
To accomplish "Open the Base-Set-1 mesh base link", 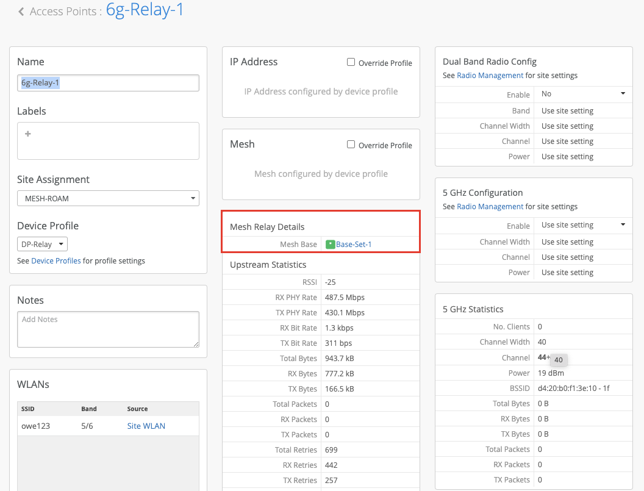I will click(354, 245).
